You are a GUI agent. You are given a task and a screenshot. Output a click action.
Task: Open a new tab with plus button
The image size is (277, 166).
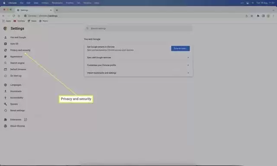tap(57, 10)
